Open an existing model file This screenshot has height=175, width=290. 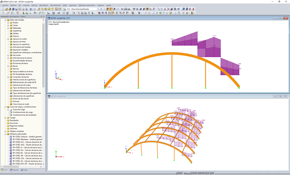tap(6, 9)
